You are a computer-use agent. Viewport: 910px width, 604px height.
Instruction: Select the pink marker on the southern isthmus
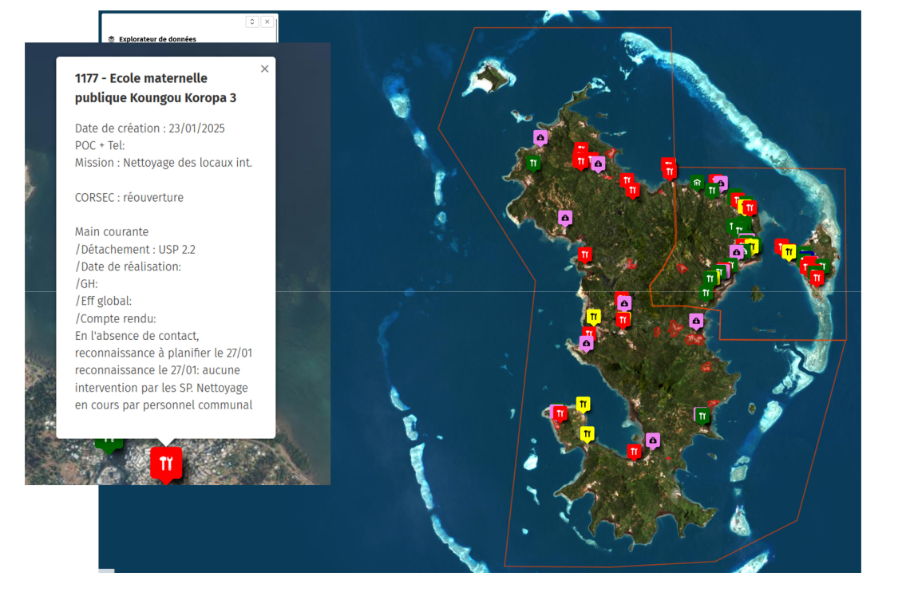653,440
